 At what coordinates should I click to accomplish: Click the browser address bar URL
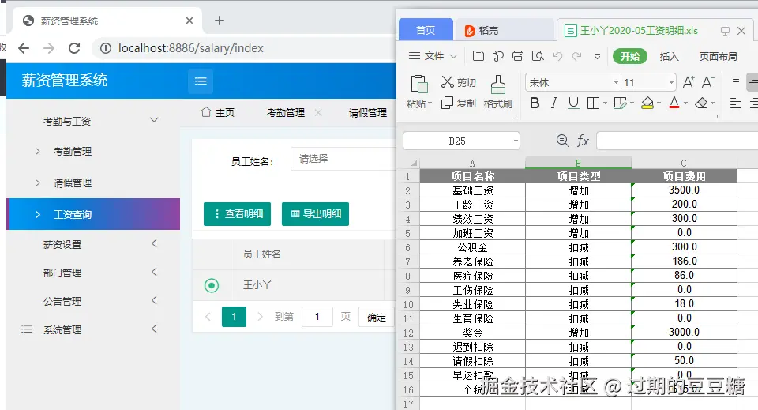191,48
